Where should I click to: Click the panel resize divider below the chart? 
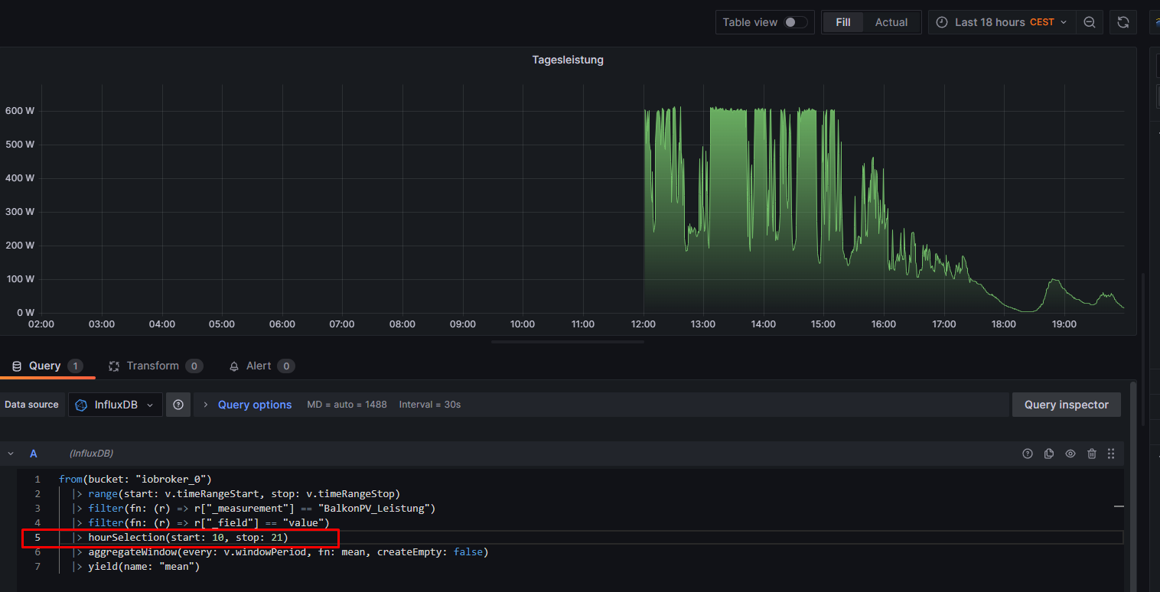(567, 342)
